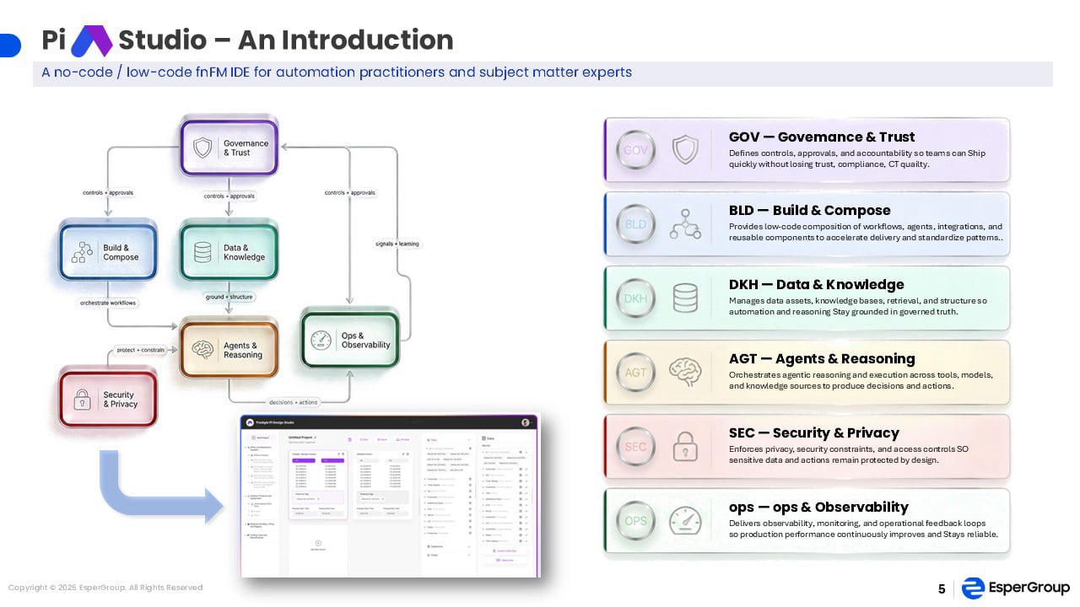Click the shield icon beside the GOV badge
1080x607 pixels.
coord(684,150)
